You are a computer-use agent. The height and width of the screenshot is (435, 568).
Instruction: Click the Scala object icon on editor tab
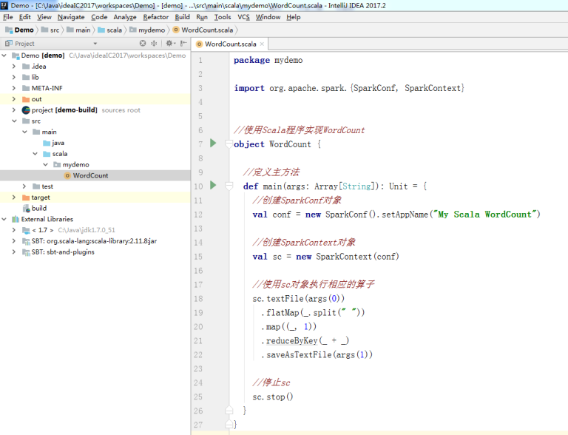[x=199, y=44]
